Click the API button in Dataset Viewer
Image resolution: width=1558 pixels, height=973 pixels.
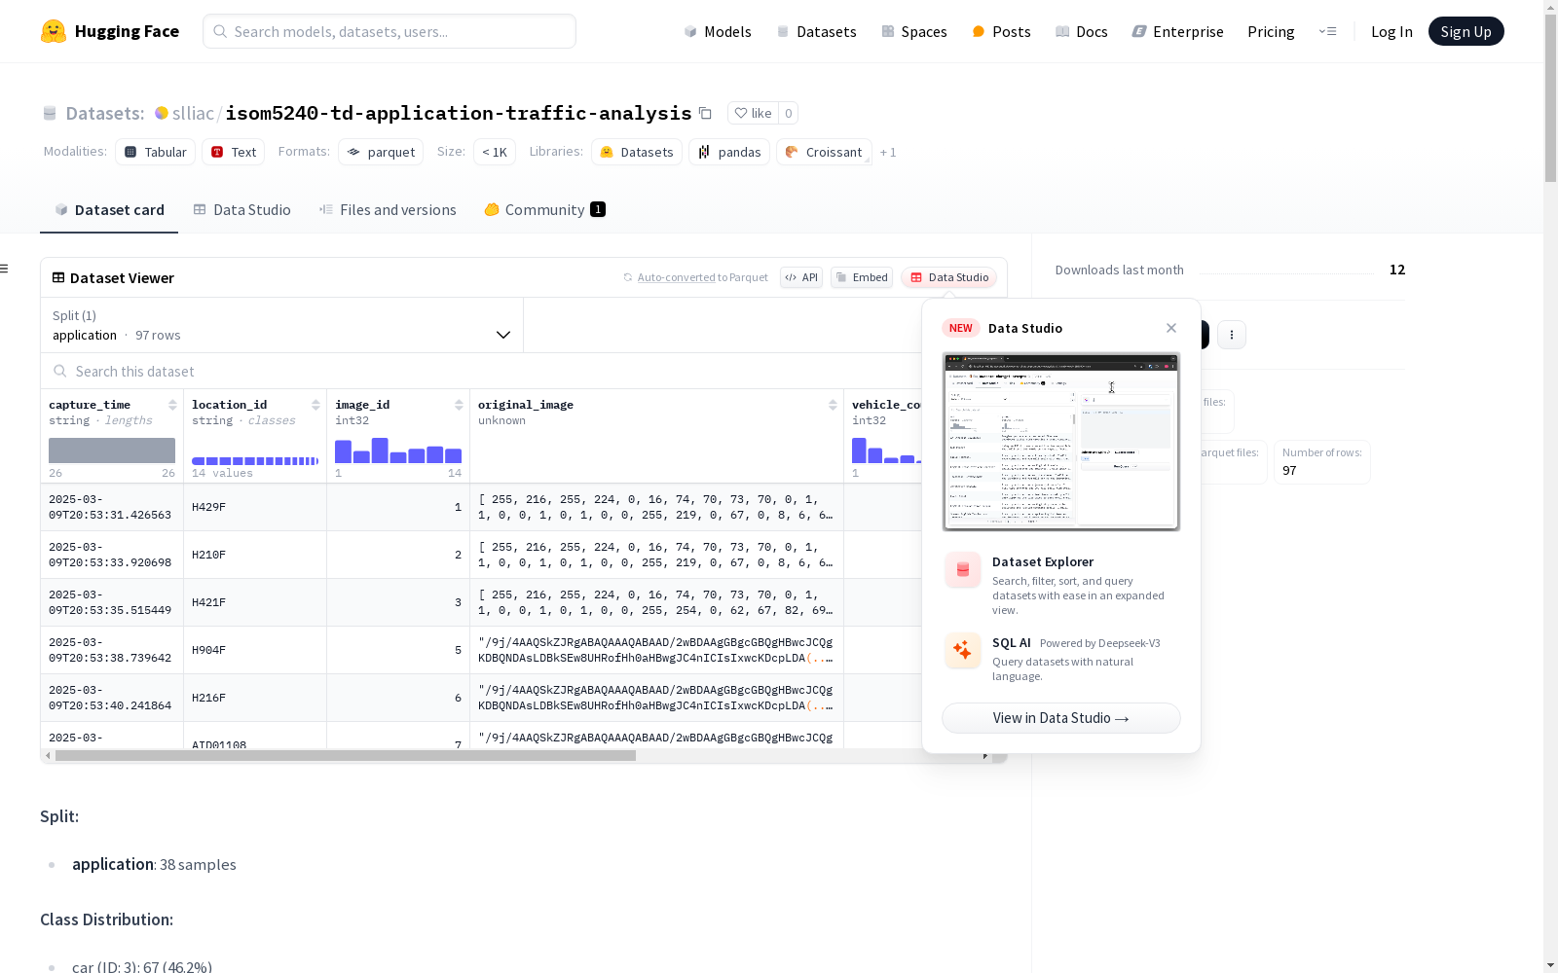pos(801,277)
